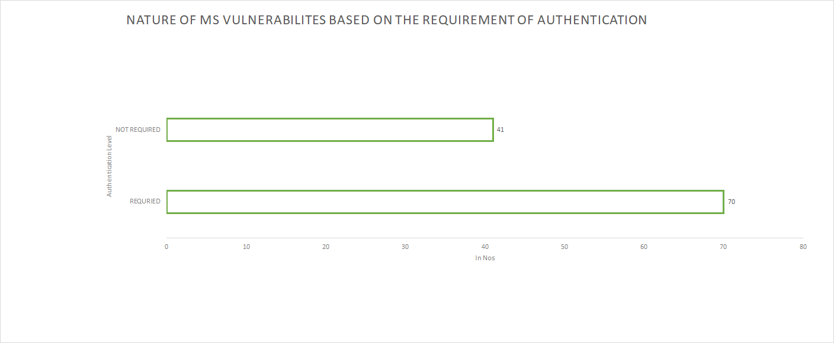Click the 30 tick label on axis
Image resolution: width=834 pixels, height=343 pixels.
click(x=405, y=247)
